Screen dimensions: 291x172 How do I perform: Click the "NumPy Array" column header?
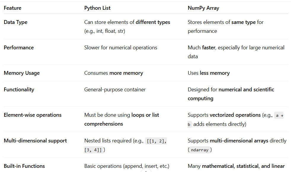(x=203, y=8)
